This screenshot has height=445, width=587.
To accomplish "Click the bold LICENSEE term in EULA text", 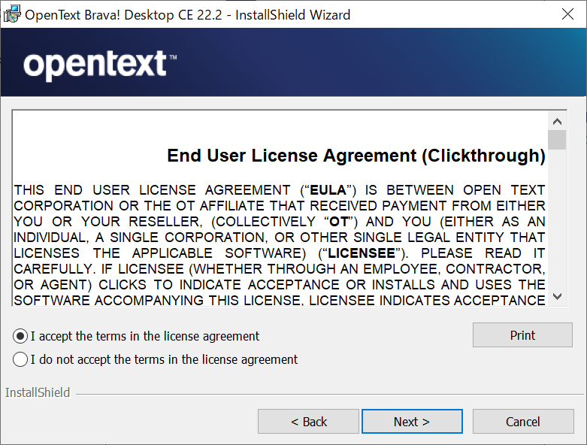I will tap(362, 253).
